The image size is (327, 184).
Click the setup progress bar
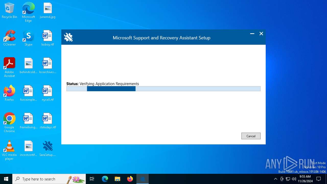coord(163,89)
